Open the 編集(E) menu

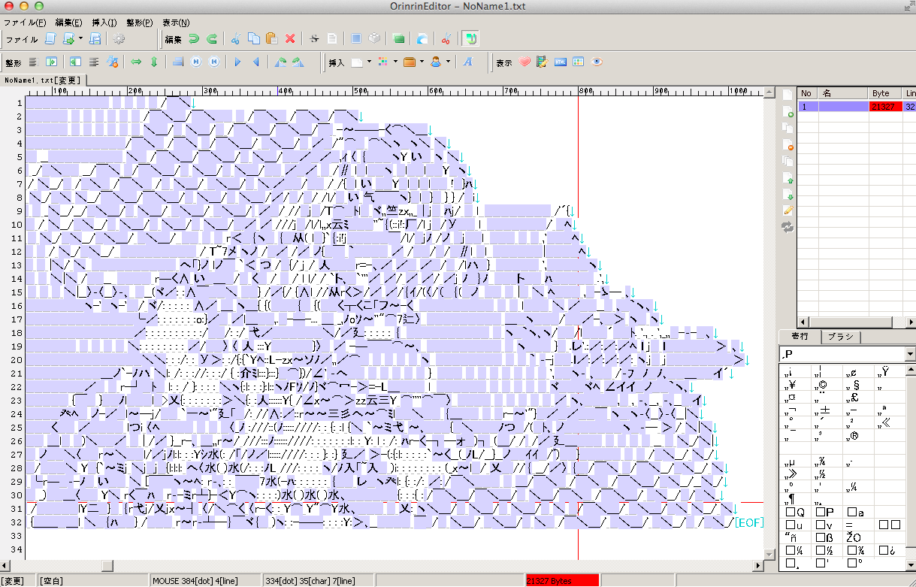[x=68, y=23]
